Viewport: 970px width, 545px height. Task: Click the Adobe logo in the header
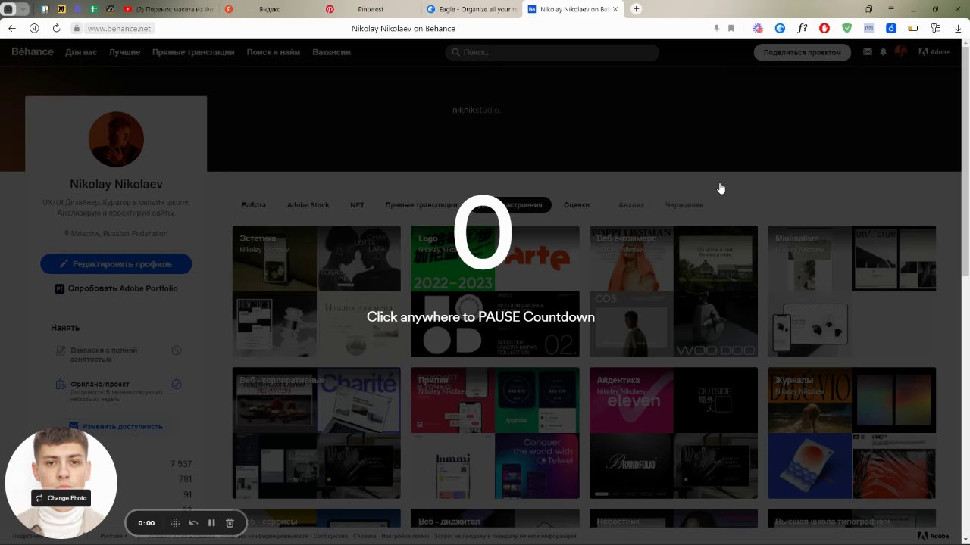(x=934, y=52)
